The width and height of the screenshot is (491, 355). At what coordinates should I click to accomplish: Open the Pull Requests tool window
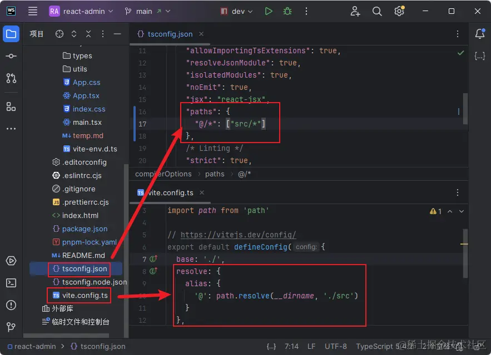[x=11, y=78]
